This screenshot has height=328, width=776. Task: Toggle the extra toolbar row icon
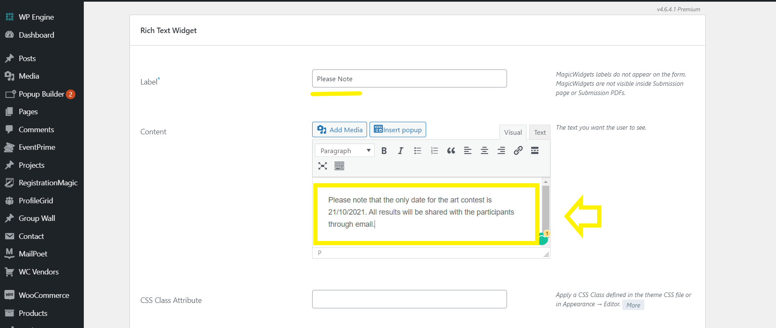click(339, 166)
